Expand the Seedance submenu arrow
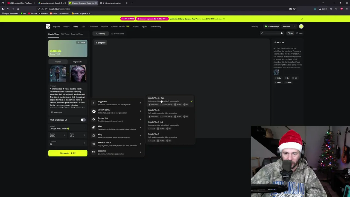Screen dimensions: 350x197 pos(140,152)
